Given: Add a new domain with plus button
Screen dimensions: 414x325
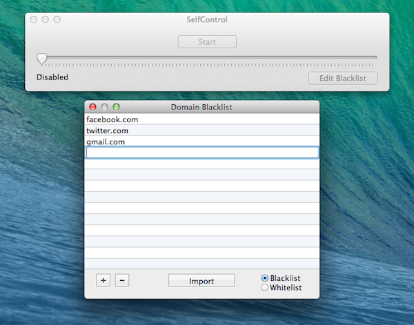Looking at the screenshot, I should 103,280.
